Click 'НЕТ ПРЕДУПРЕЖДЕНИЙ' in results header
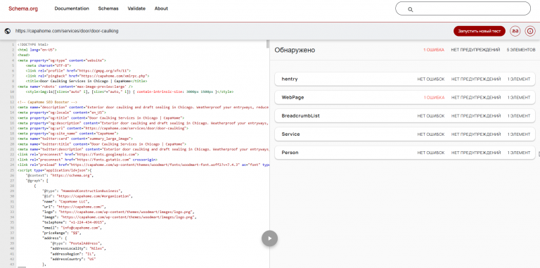 (x=475, y=50)
